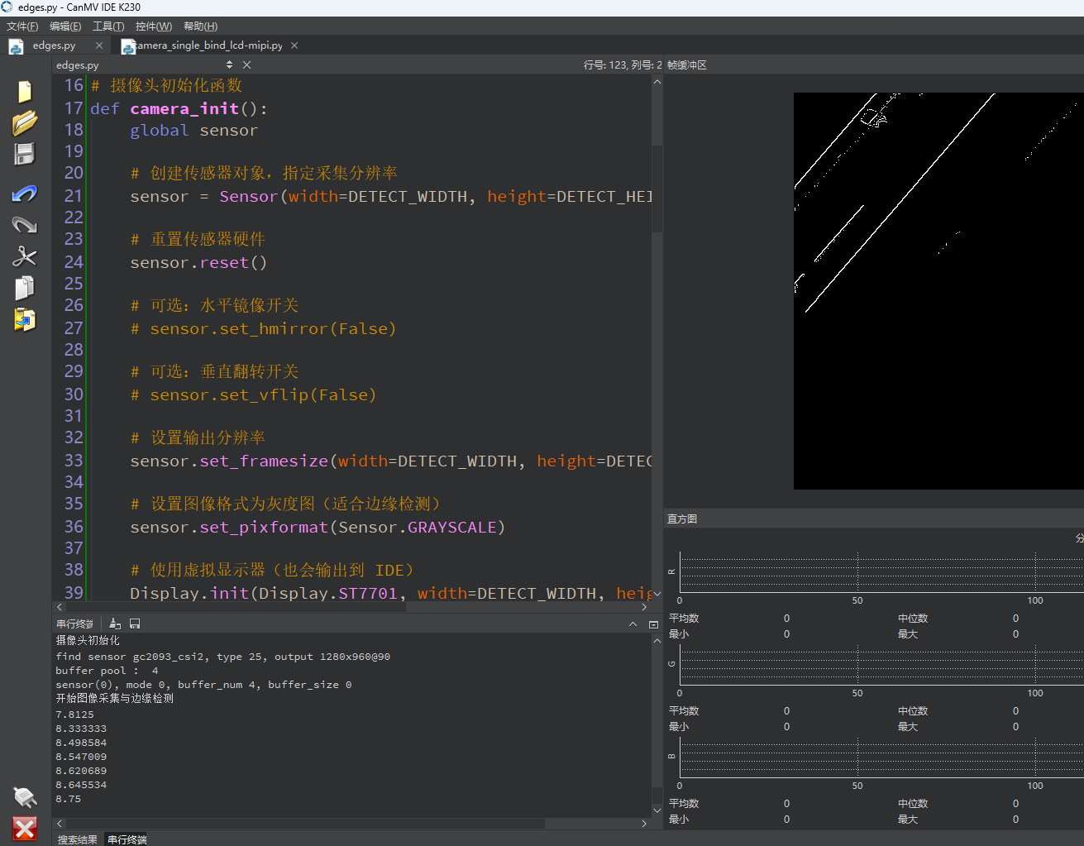Open the 帮助(H) menu
Viewport: 1084px width, 846px height.
[x=200, y=26]
